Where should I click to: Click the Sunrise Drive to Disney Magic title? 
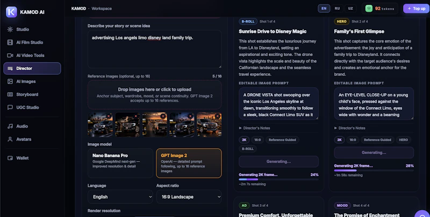(x=273, y=31)
